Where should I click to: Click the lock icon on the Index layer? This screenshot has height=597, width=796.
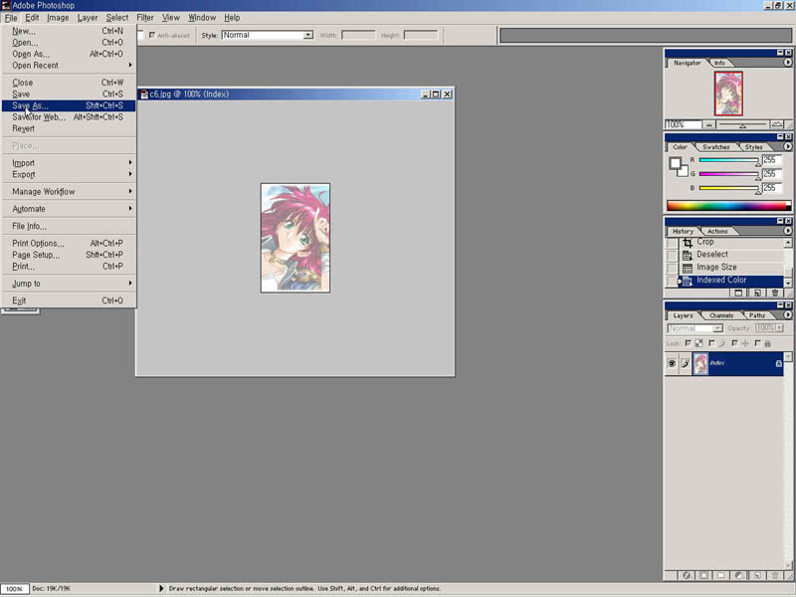point(779,363)
